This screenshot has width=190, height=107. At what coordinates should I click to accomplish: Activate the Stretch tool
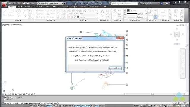tap(40, 17)
